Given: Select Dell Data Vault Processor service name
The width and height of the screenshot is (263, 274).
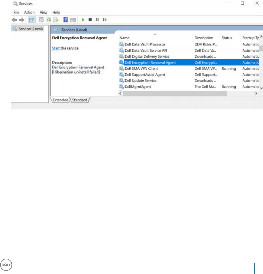Looking at the screenshot, I should coord(145,44).
